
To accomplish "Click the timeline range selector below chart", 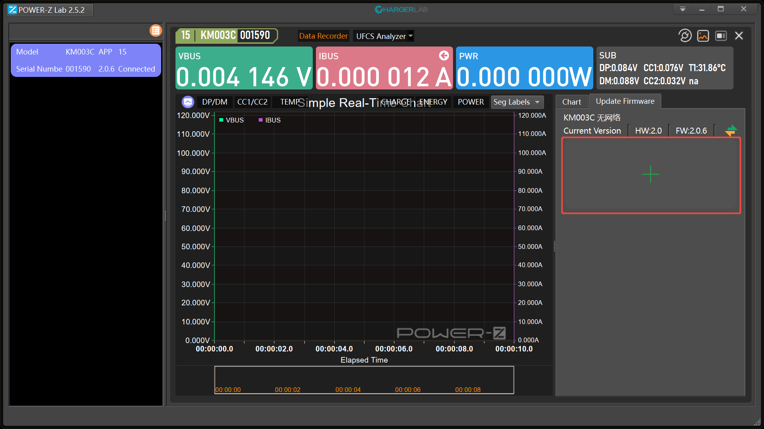I will 364,380.
